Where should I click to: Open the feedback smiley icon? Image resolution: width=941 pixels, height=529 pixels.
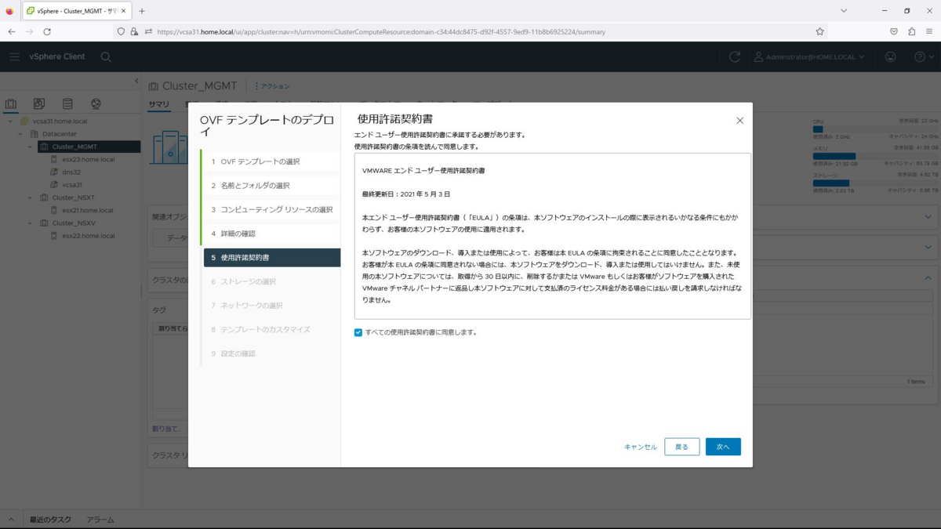891,57
